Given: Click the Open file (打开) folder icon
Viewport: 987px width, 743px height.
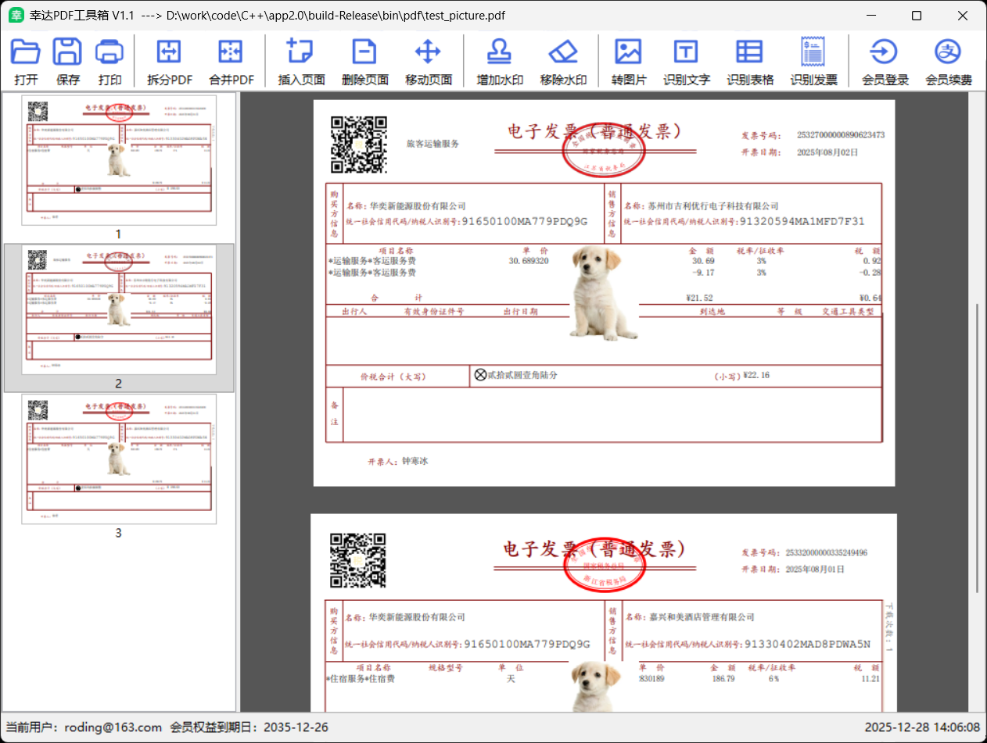Looking at the screenshot, I should point(26,52).
